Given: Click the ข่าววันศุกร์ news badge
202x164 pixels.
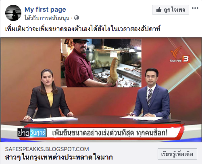Looking at the screenshot, I should click(32, 133).
